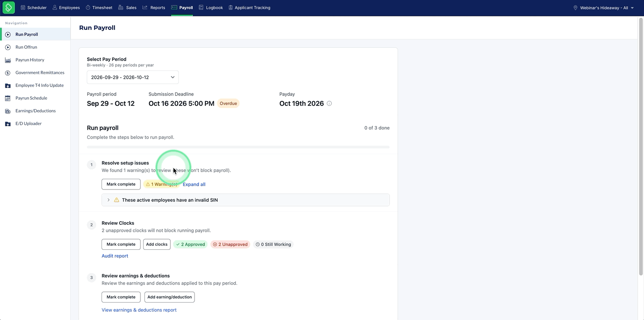
Task: Click the Add clocks button
Action: (157, 244)
